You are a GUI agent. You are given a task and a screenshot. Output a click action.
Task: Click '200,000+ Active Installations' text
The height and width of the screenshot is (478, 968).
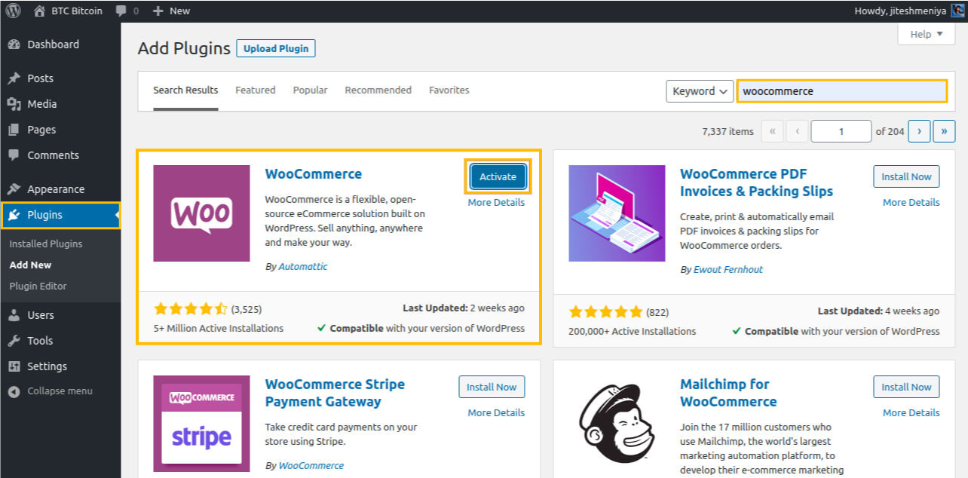pos(633,332)
